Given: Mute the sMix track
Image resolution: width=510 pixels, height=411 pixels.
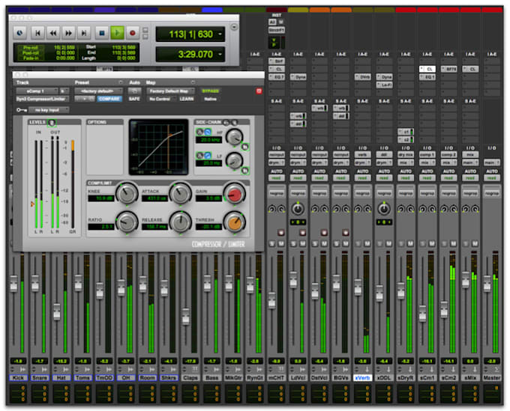Looking at the screenshot, I should pos(475,243).
